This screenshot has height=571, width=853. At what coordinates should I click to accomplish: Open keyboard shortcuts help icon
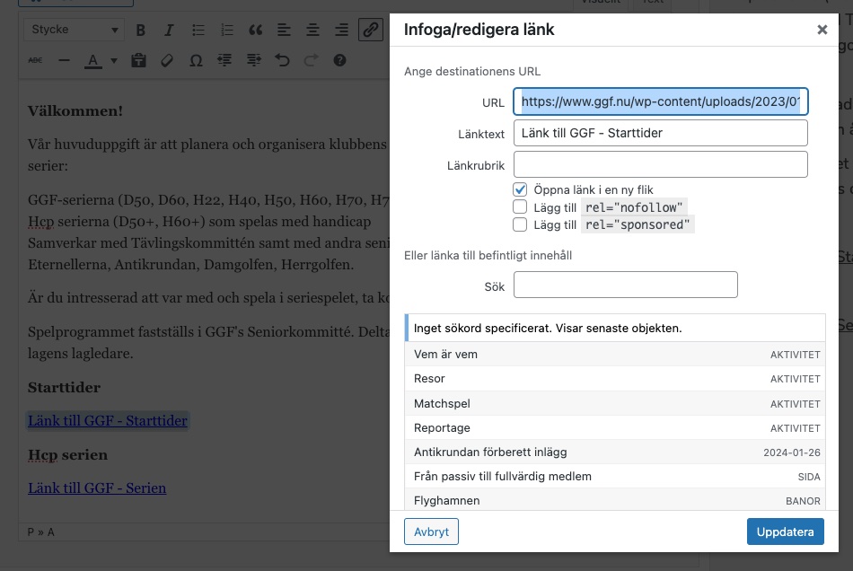tap(339, 61)
